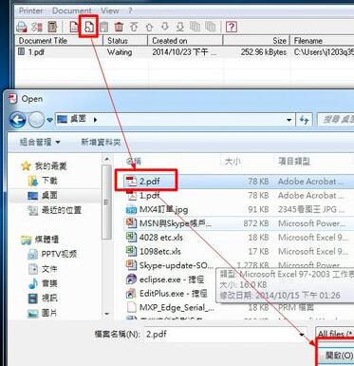Click the refresh button beside address bar

(304, 120)
